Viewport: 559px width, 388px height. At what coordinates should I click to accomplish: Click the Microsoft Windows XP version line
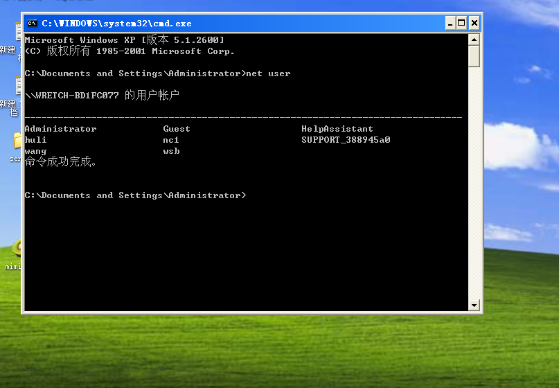click(125, 39)
